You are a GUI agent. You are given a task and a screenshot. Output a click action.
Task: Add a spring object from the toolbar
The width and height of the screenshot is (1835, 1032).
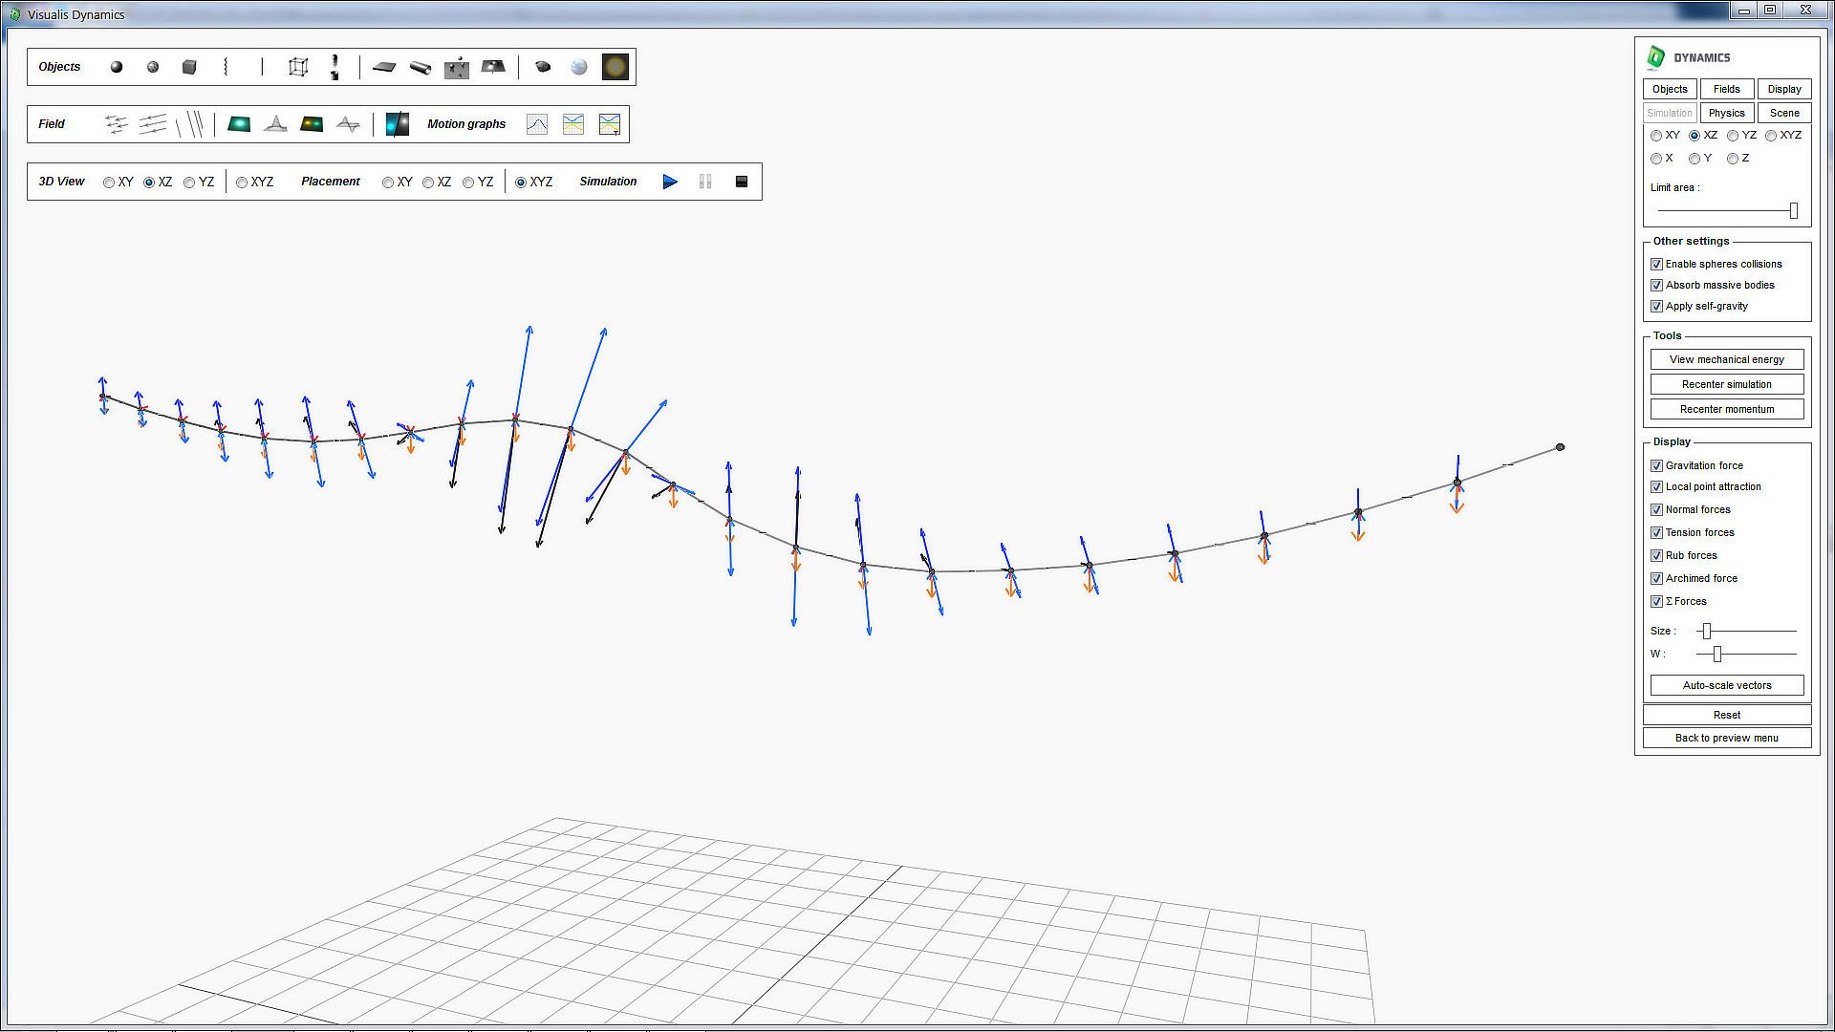226,67
